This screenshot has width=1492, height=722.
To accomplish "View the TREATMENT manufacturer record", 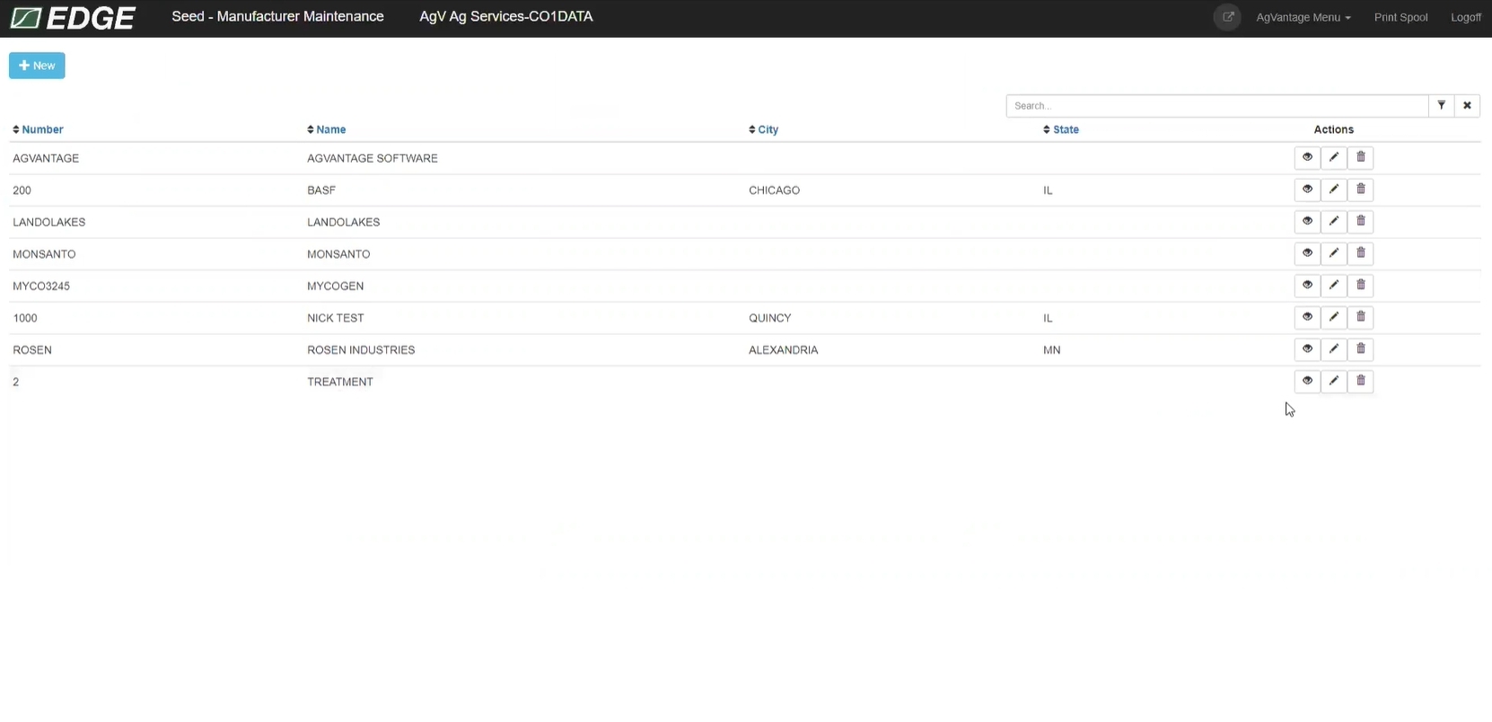I will 1307,381.
